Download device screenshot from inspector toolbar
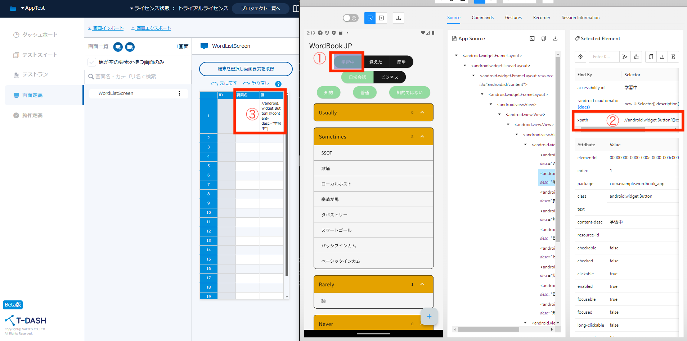The height and width of the screenshot is (341, 687). 399,18
